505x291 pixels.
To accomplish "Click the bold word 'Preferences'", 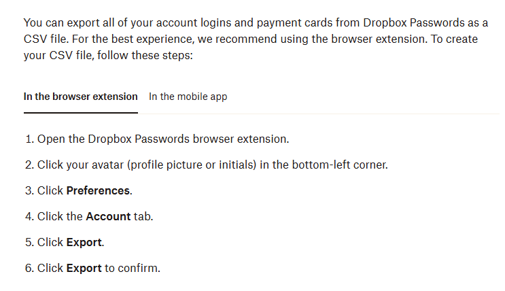I will [98, 191].
